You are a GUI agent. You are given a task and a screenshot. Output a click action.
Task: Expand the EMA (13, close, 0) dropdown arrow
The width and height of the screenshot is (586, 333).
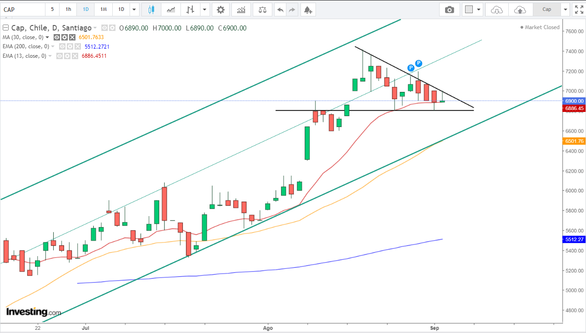click(x=50, y=56)
